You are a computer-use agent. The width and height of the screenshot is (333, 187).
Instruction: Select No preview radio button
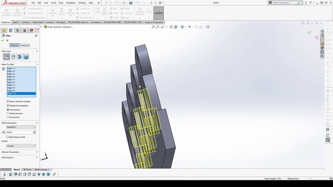click(8, 117)
